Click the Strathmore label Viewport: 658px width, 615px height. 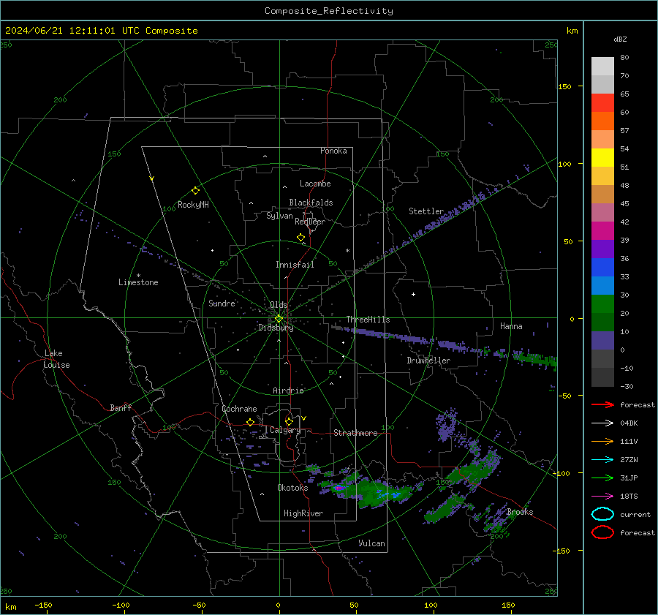[355, 433]
